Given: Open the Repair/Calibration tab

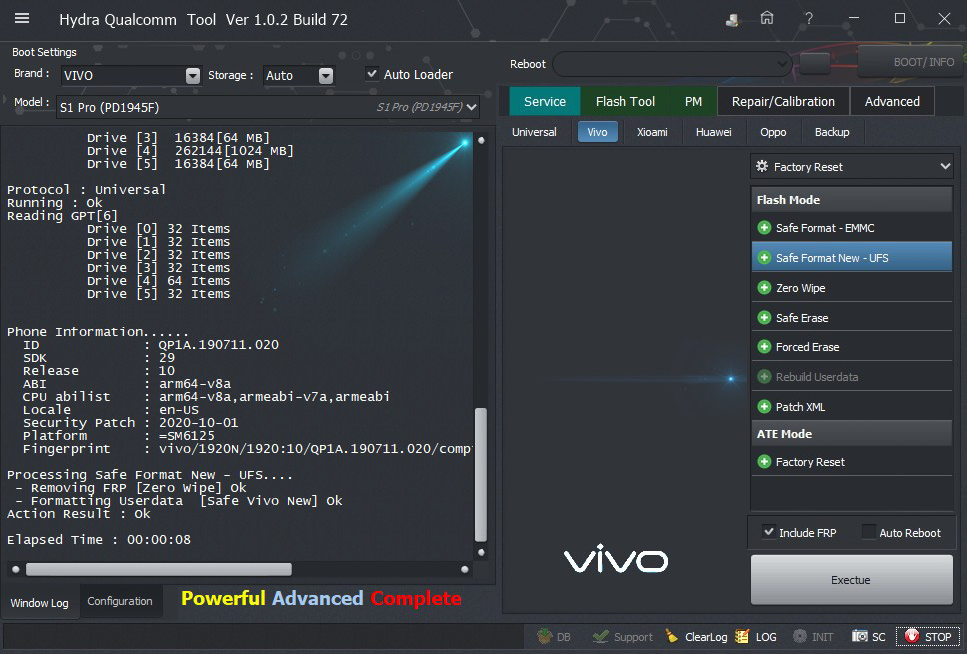Looking at the screenshot, I should tap(783, 101).
